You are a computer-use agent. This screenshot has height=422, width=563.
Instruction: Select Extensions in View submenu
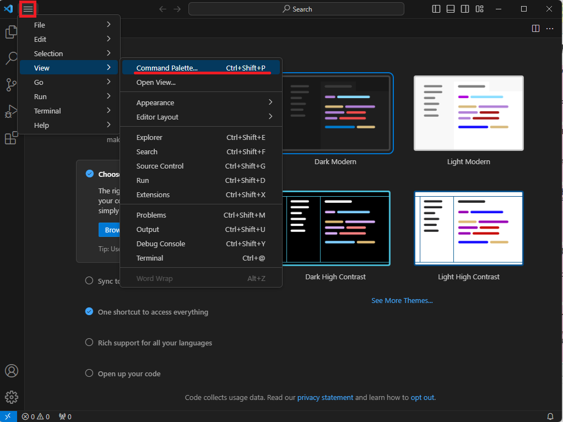[201, 194]
